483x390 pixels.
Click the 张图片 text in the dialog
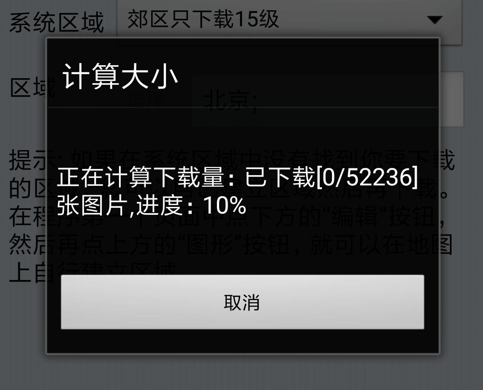93,205
